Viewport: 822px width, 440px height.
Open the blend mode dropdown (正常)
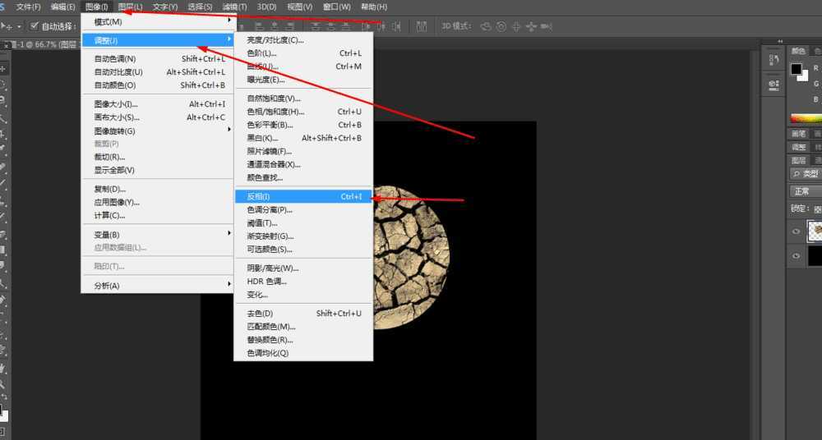tap(805, 191)
